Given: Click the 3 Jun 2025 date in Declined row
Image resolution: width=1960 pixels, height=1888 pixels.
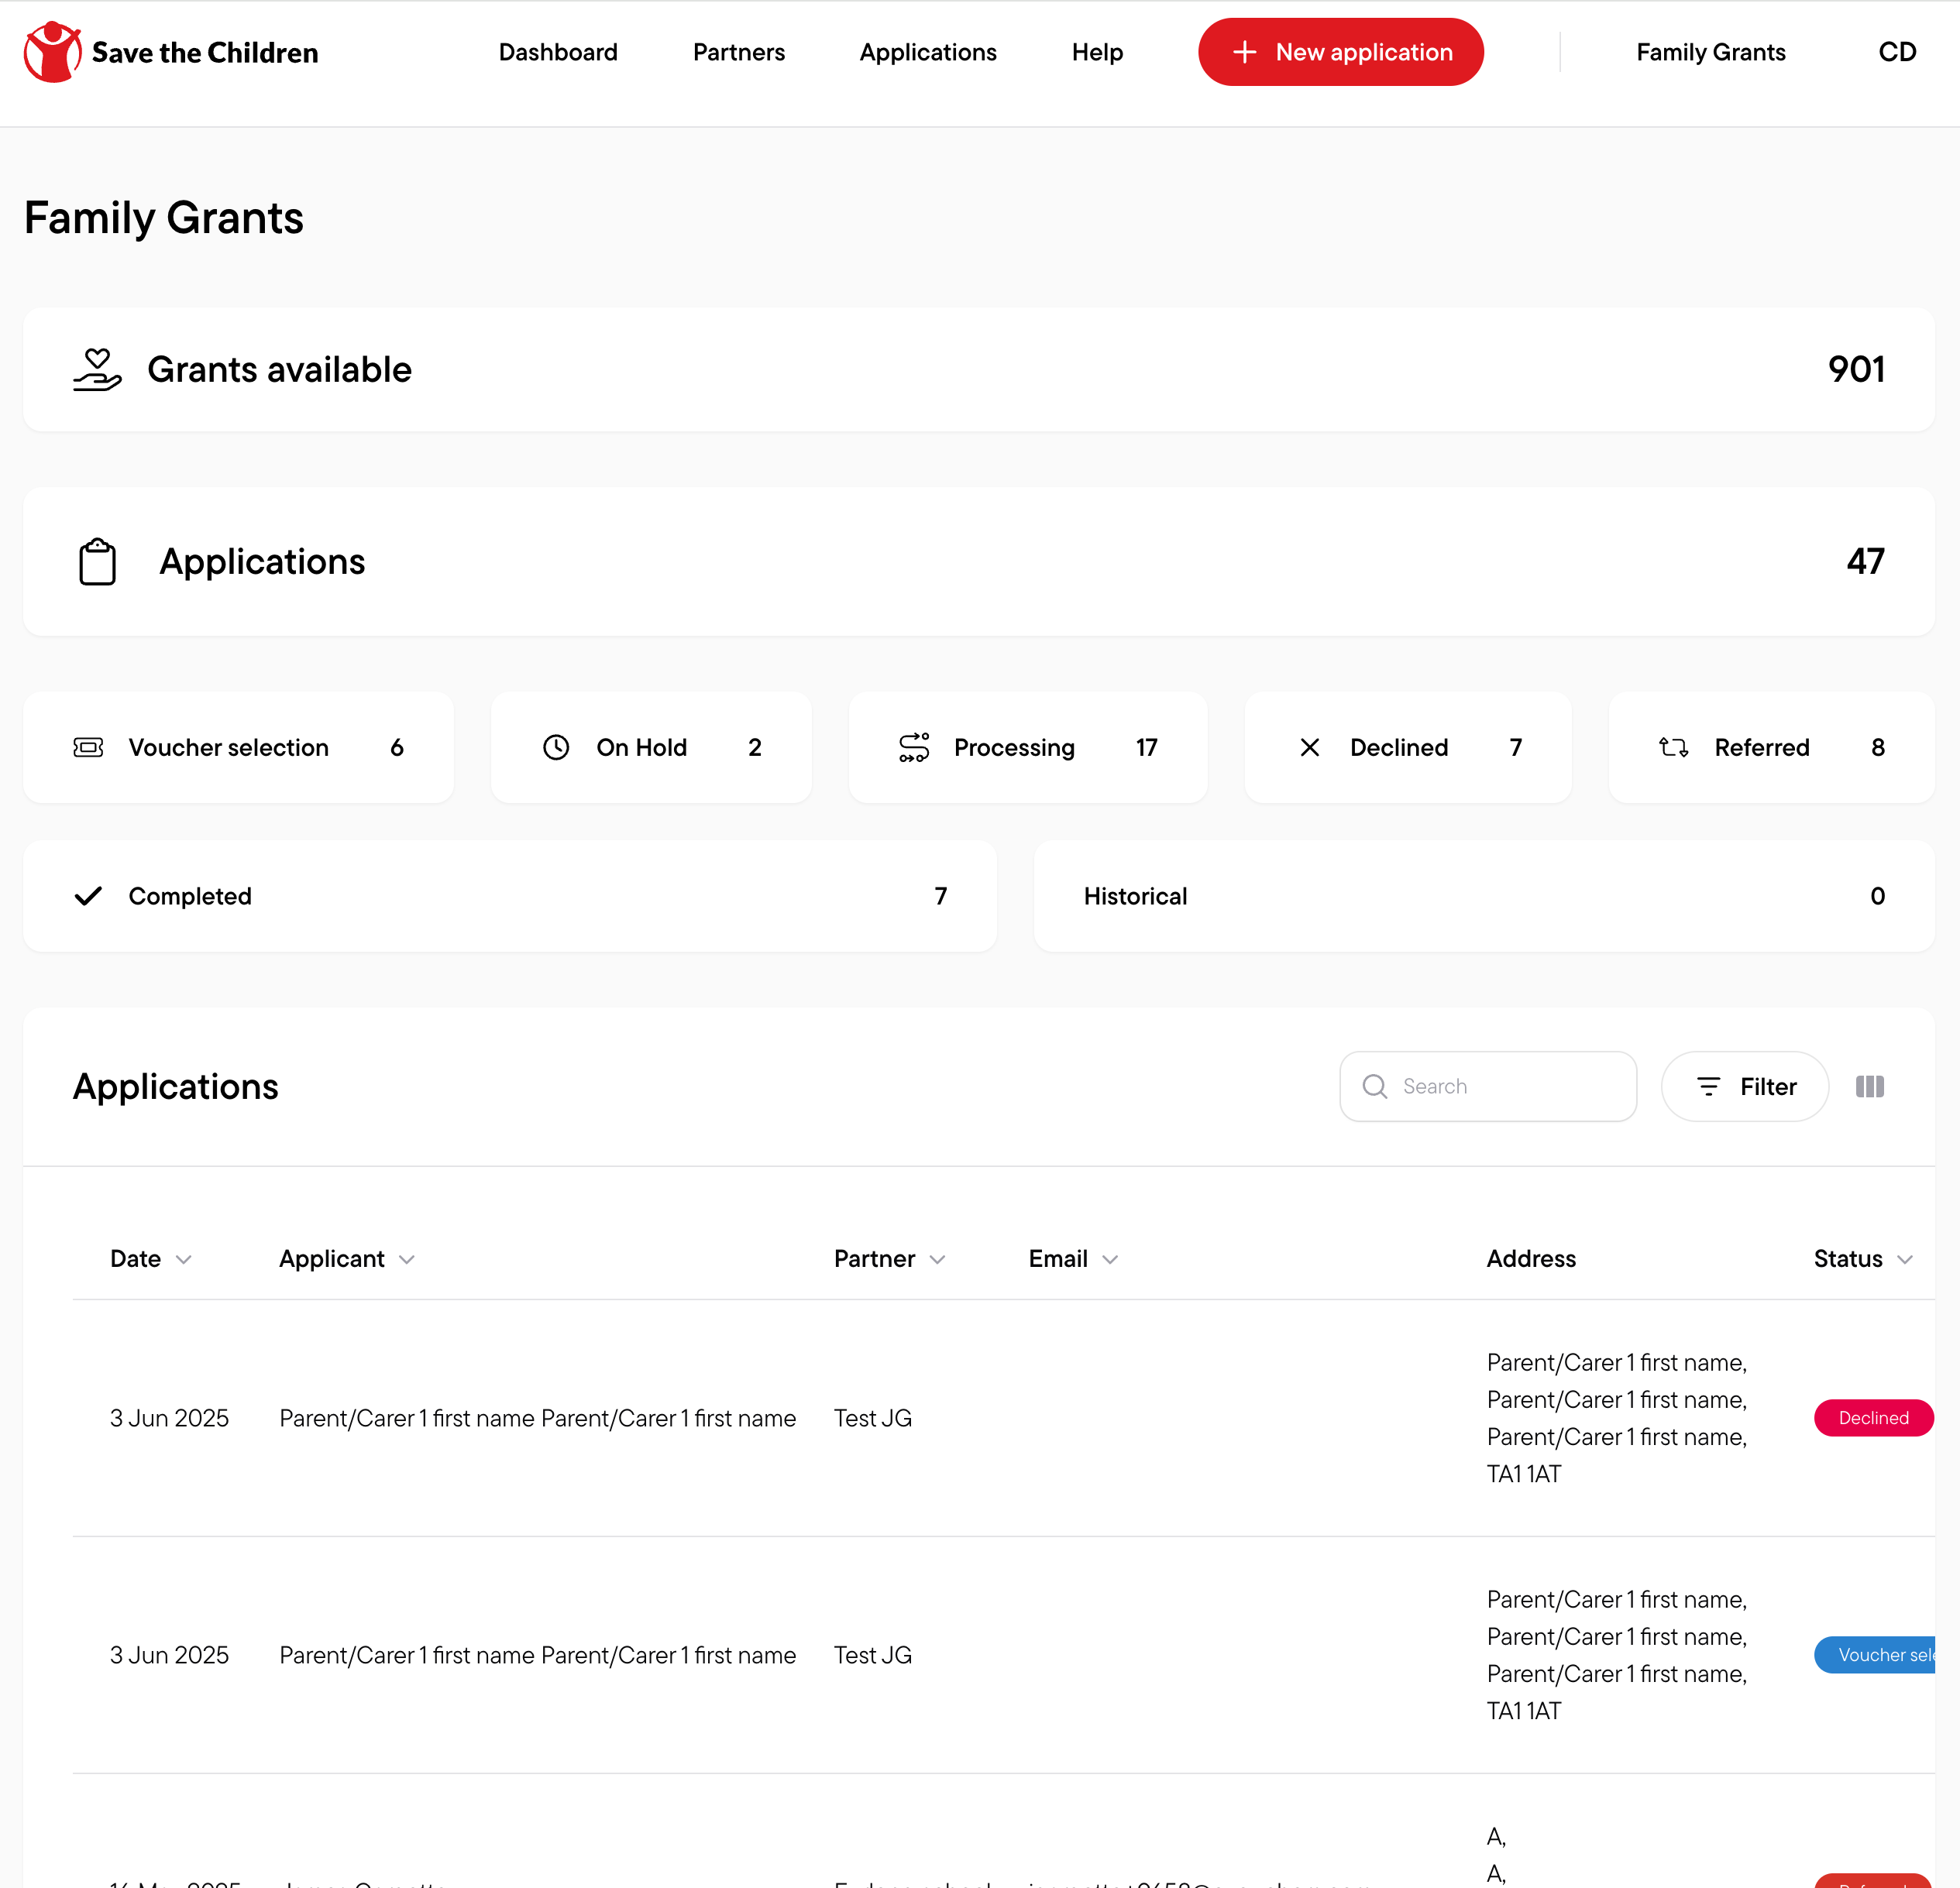Looking at the screenshot, I should (x=169, y=1418).
